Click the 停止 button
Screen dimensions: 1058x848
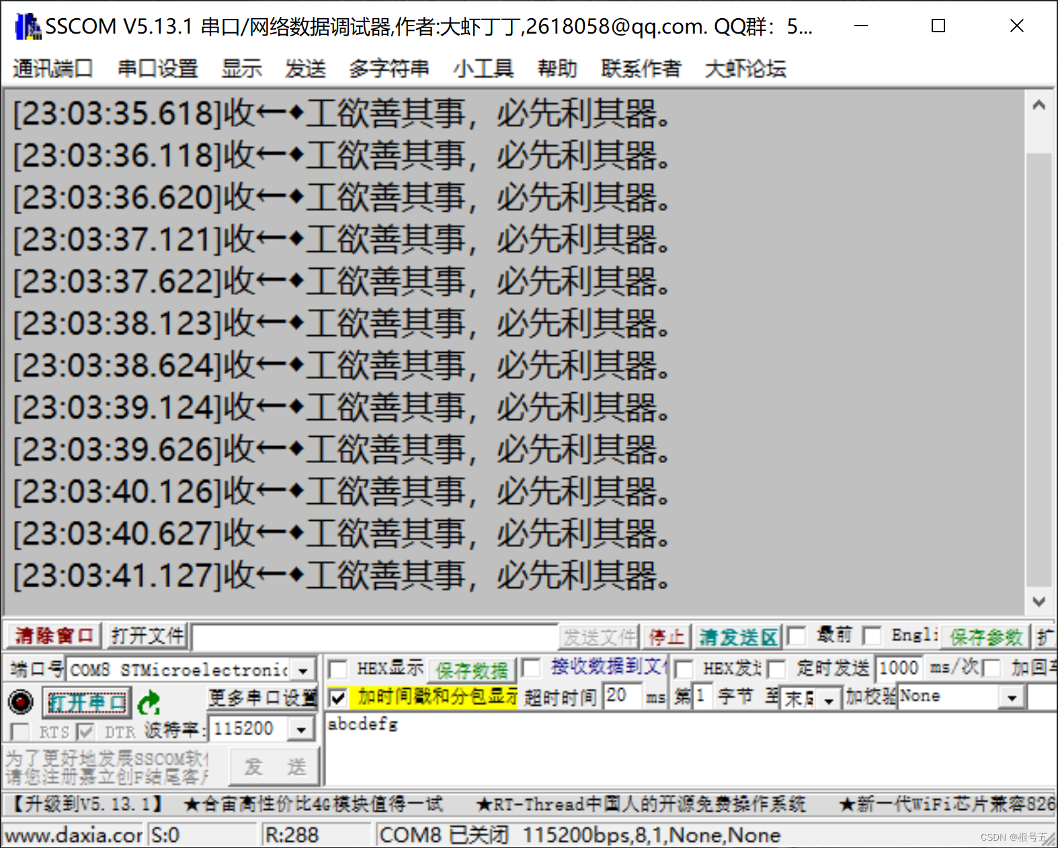tap(666, 636)
